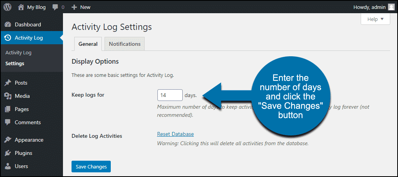The image size is (398, 177).
Task: Click the Plugins plug icon
Action: [x=8, y=153]
